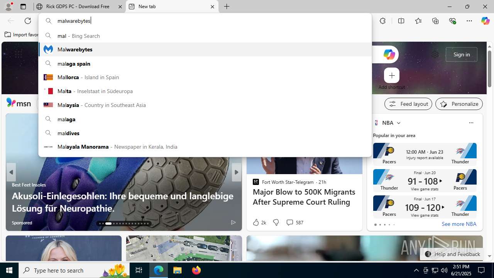Image resolution: width=494 pixels, height=278 pixels.
Task: Open Collections icon
Action: (x=435, y=21)
